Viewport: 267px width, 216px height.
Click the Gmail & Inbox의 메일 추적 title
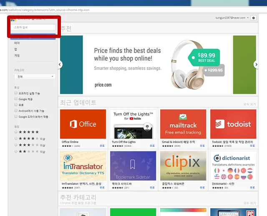tap(178, 142)
